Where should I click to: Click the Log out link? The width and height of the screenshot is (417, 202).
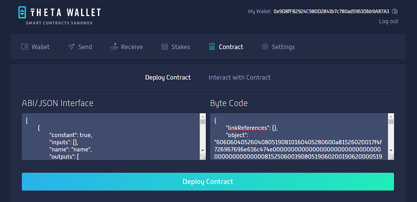(388, 21)
